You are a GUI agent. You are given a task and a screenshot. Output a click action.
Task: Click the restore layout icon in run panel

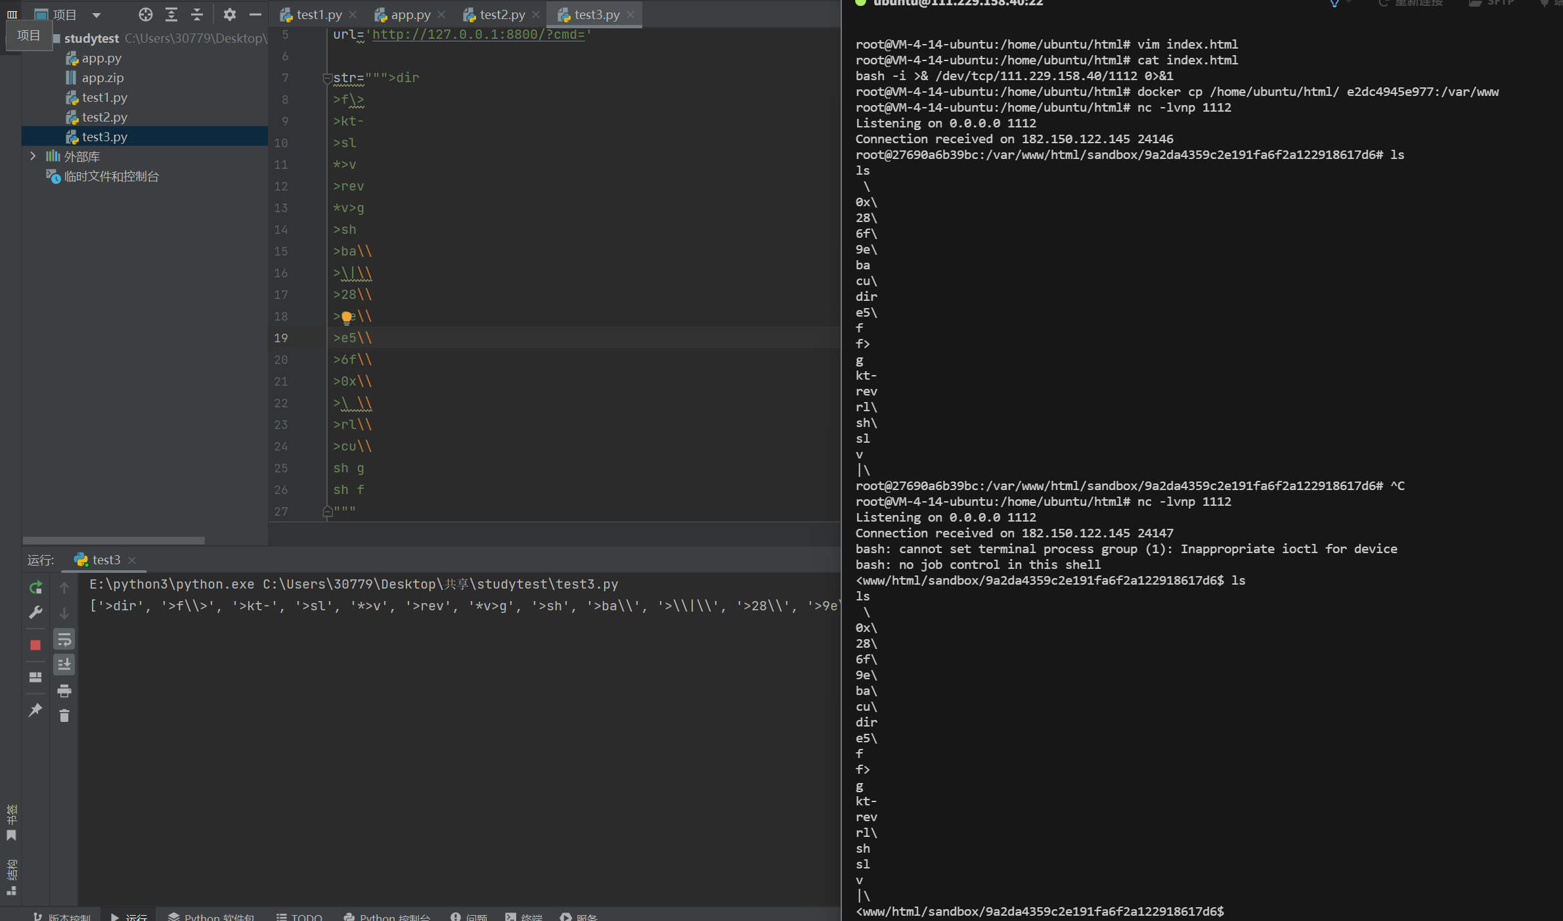click(36, 677)
